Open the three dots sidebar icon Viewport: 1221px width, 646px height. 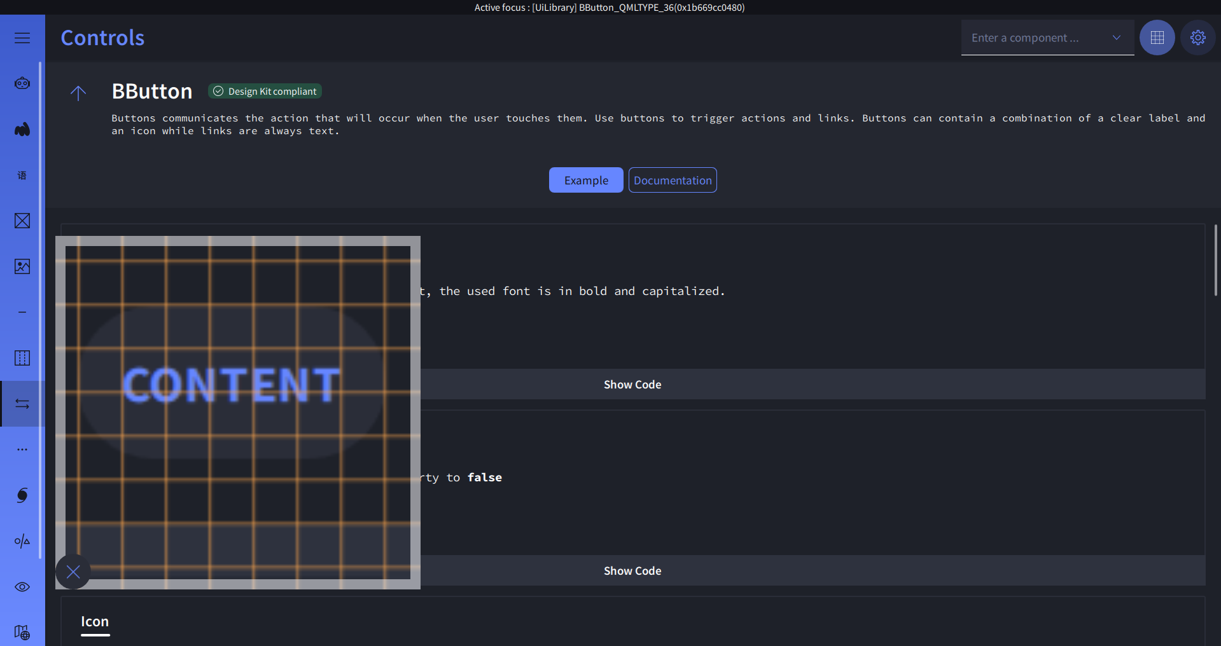click(x=22, y=450)
